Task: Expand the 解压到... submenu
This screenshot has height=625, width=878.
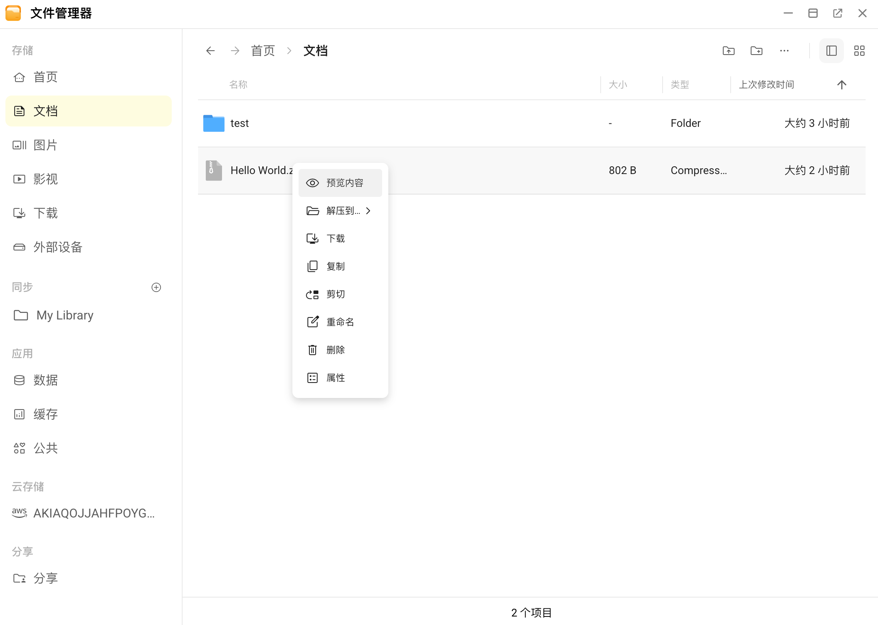Action: pyautogui.click(x=340, y=211)
